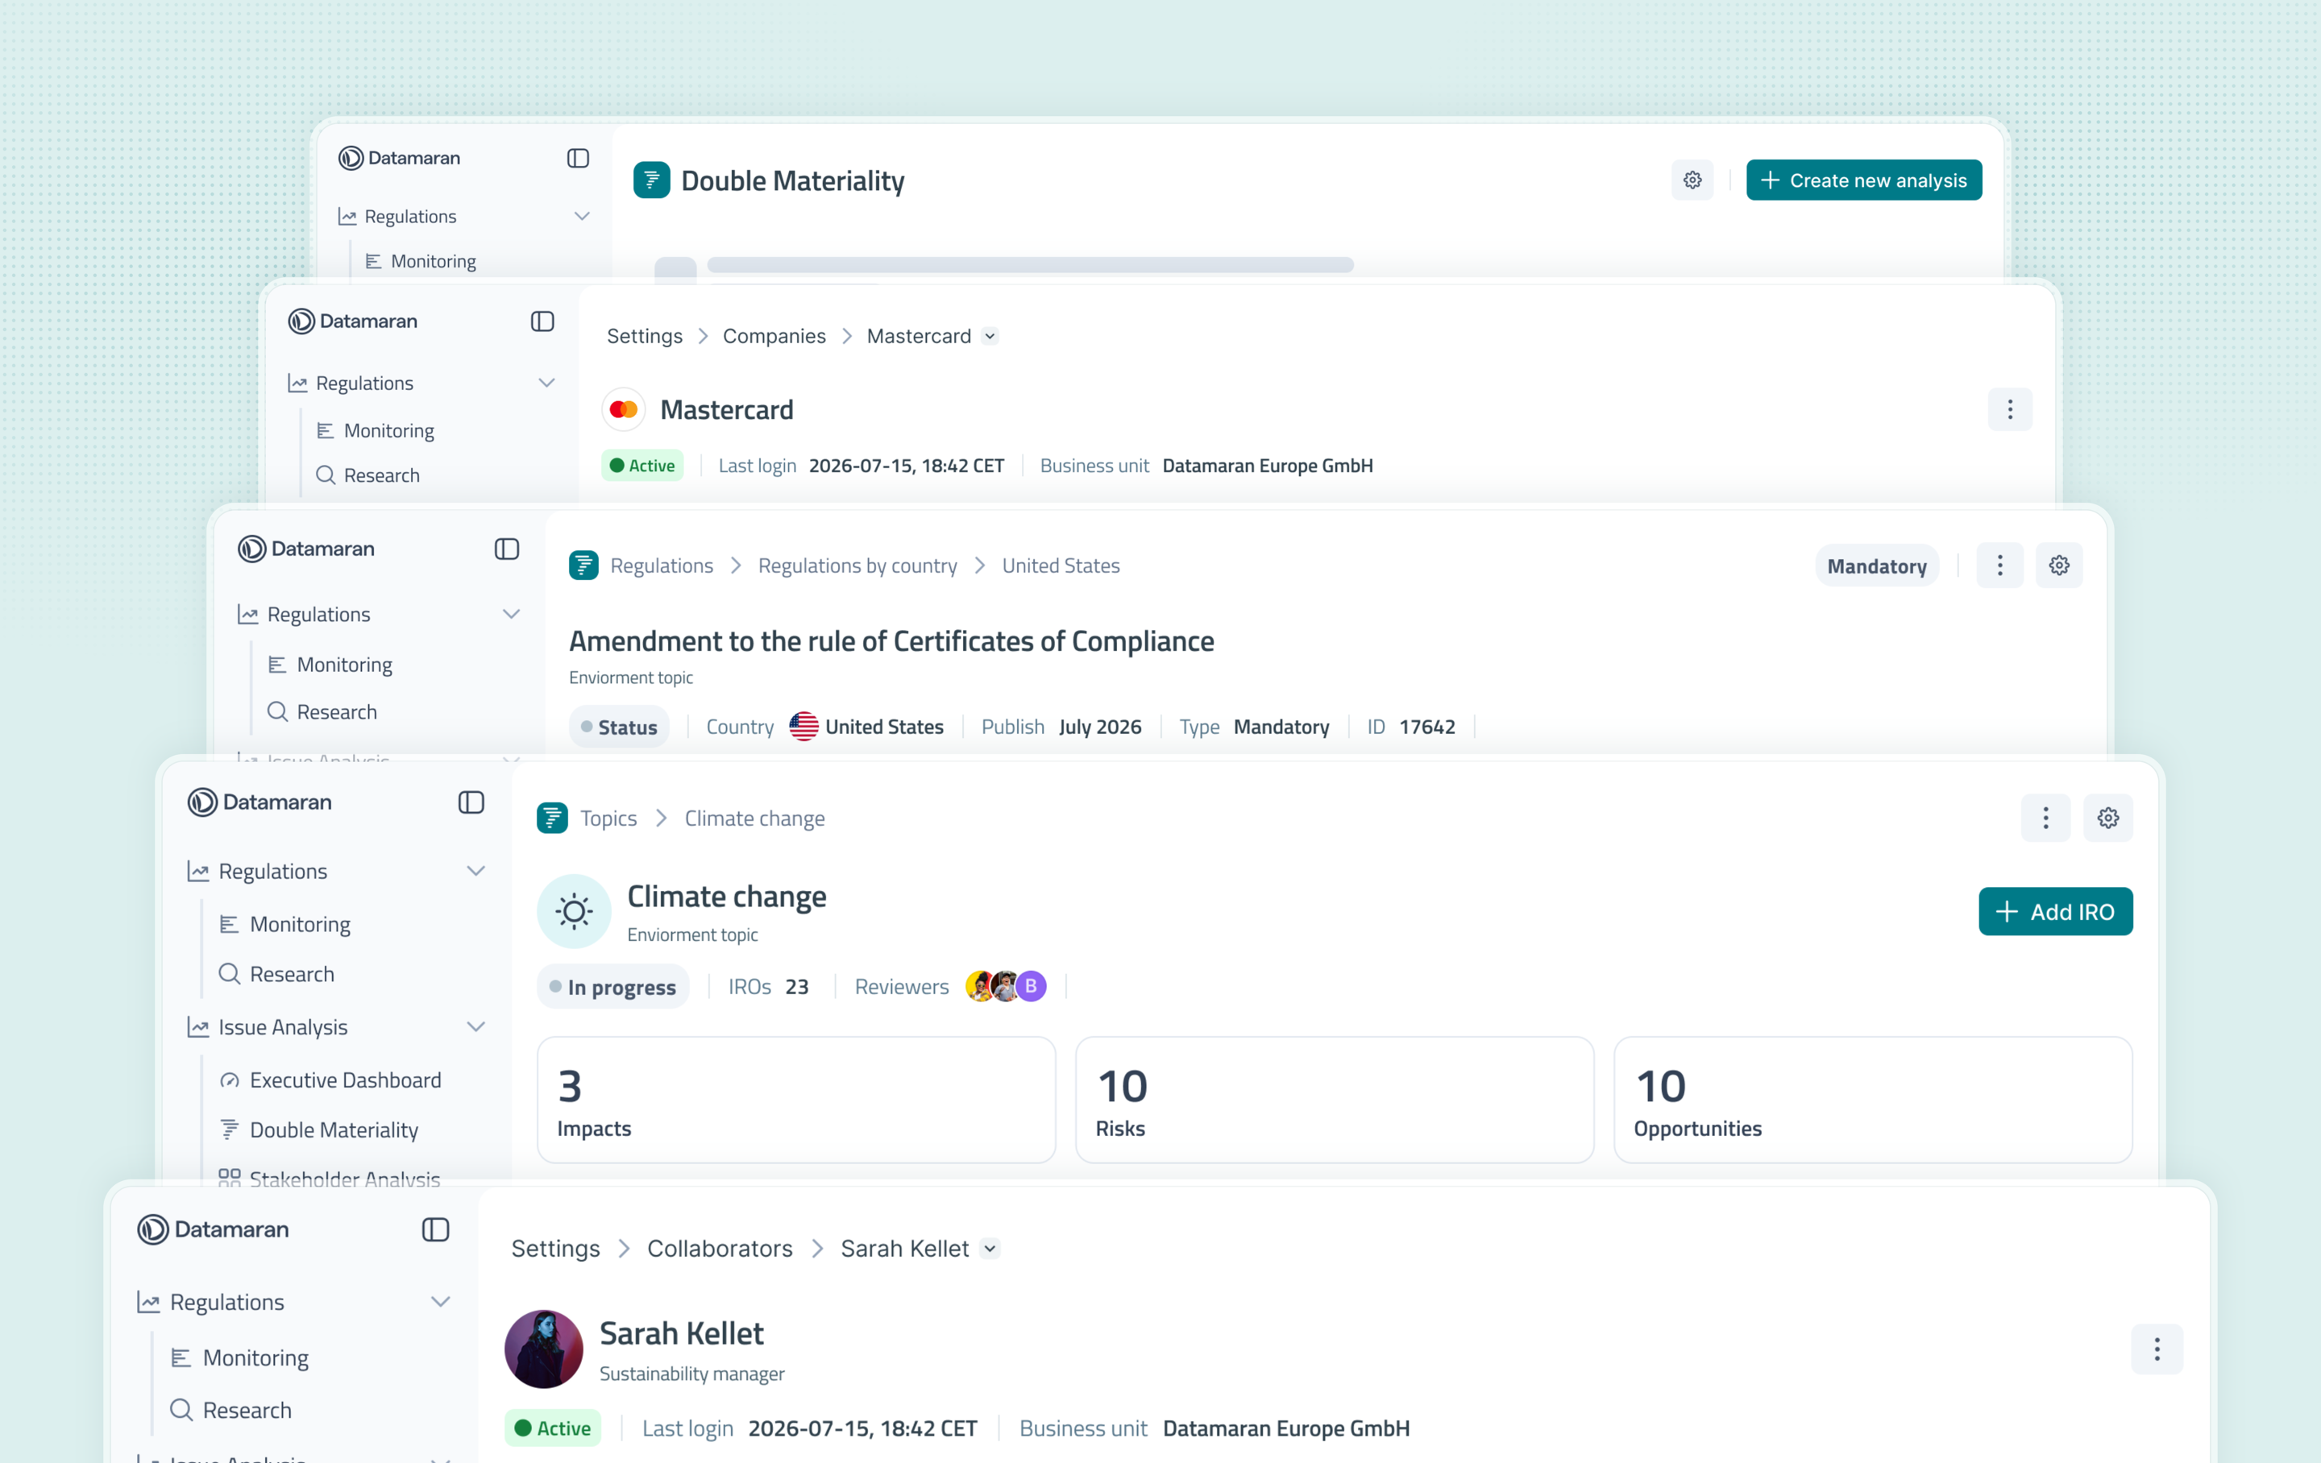Click the Status pill in regulation details

[619, 727]
